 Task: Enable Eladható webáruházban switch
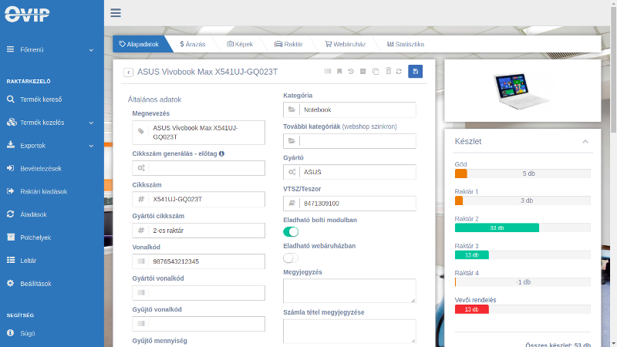point(291,258)
